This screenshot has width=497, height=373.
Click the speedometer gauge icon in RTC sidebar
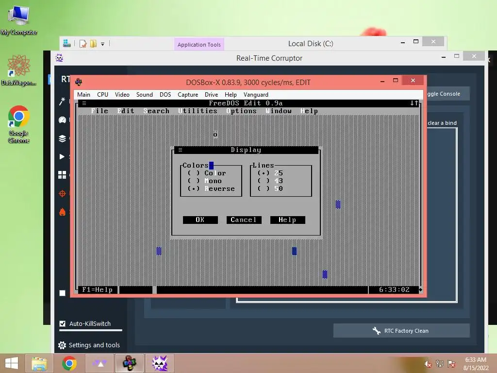point(62,120)
